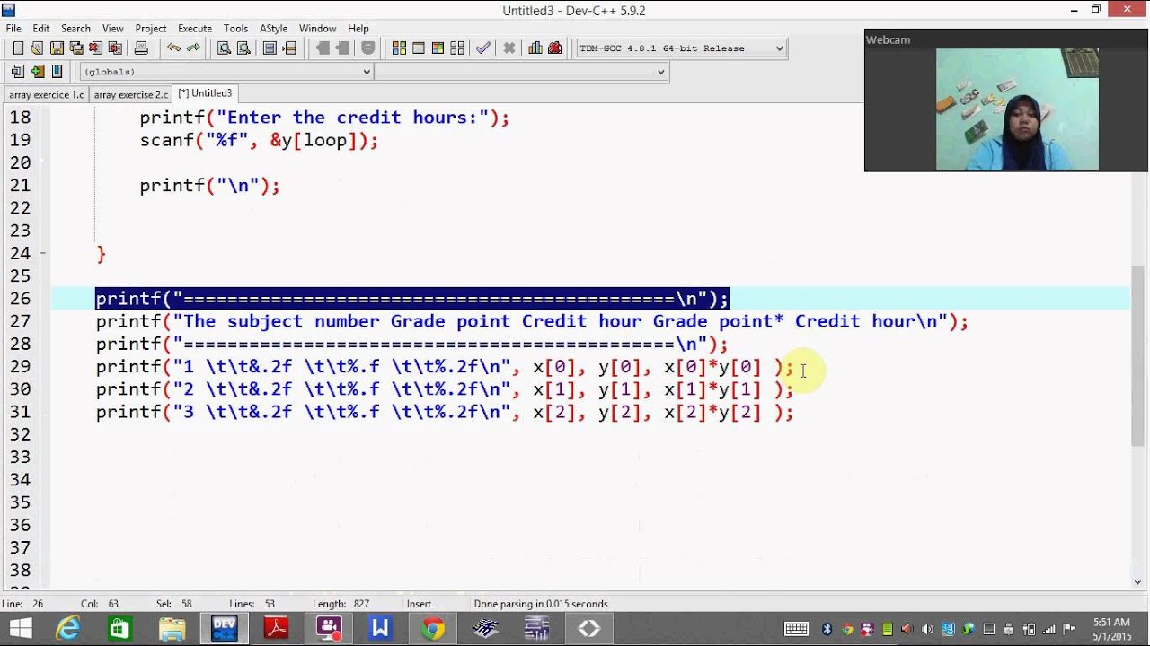Click line number 26 in the gutter
Viewport: 1150px width, 646px height.
coord(20,299)
